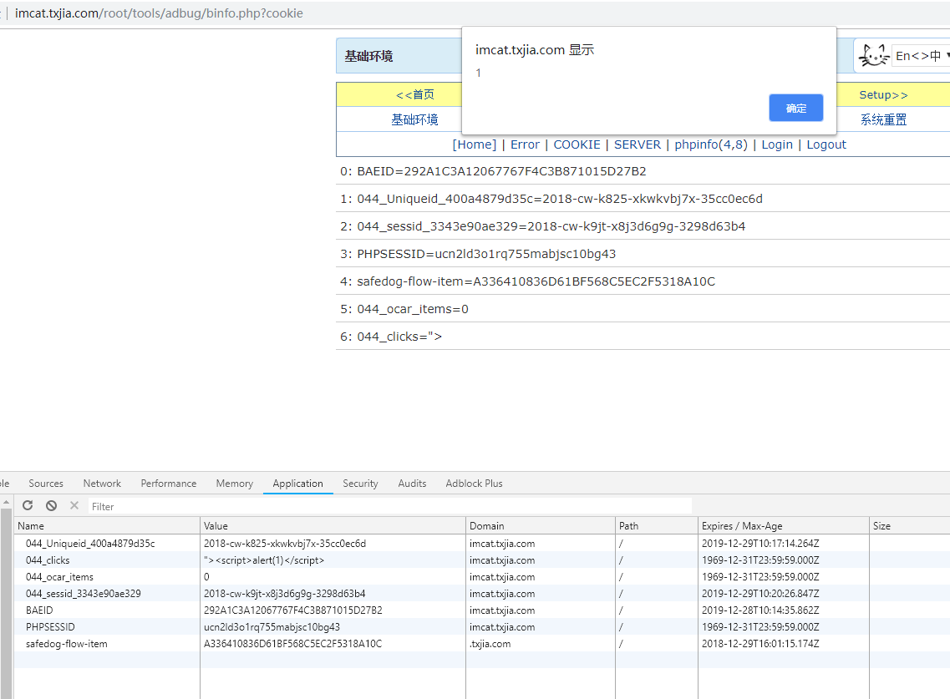This screenshot has width=950, height=699.
Task: Open the Adblock Plus tab
Action: pyautogui.click(x=474, y=484)
